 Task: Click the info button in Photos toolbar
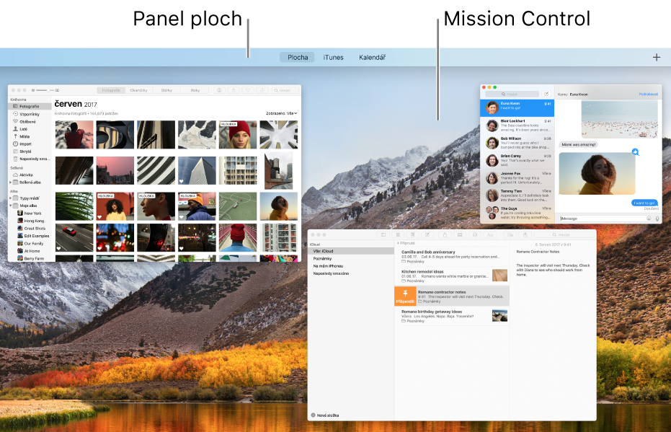coord(219,90)
